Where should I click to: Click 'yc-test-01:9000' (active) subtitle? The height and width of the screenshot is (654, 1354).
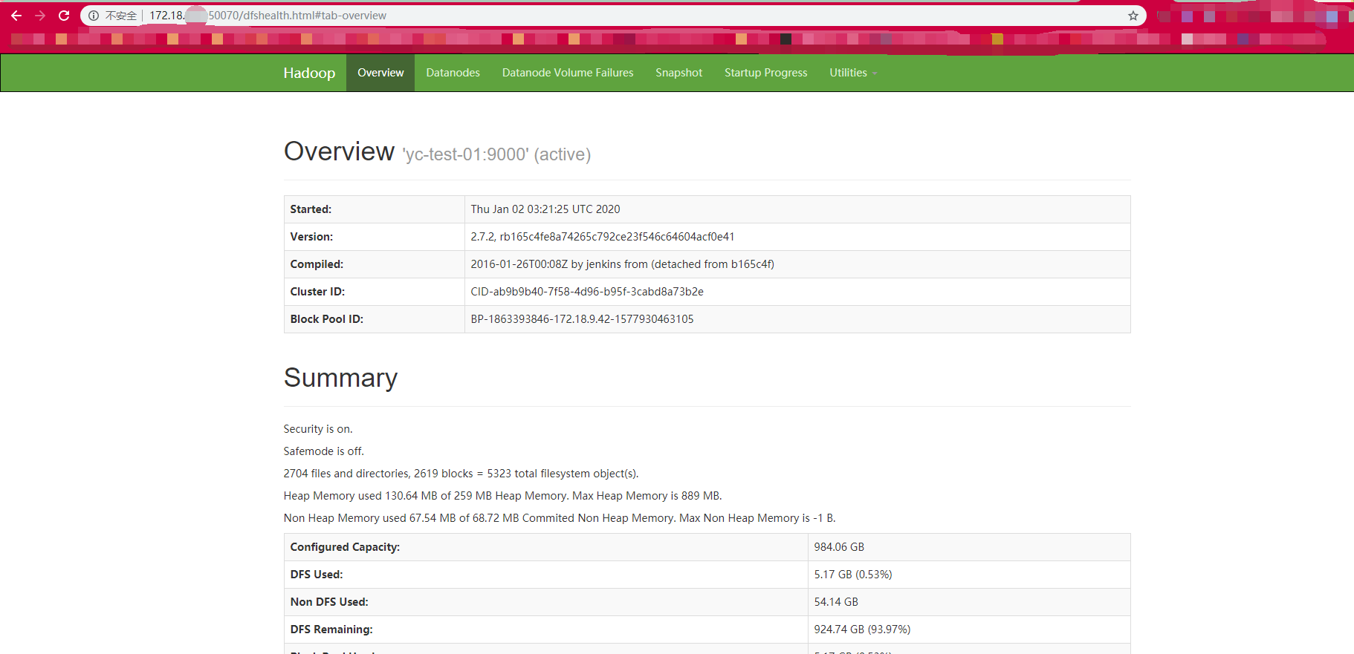[x=496, y=154]
